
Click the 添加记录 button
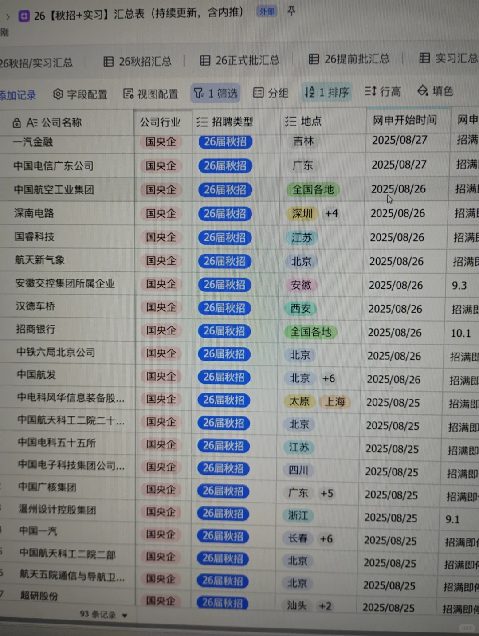point(18,95)
